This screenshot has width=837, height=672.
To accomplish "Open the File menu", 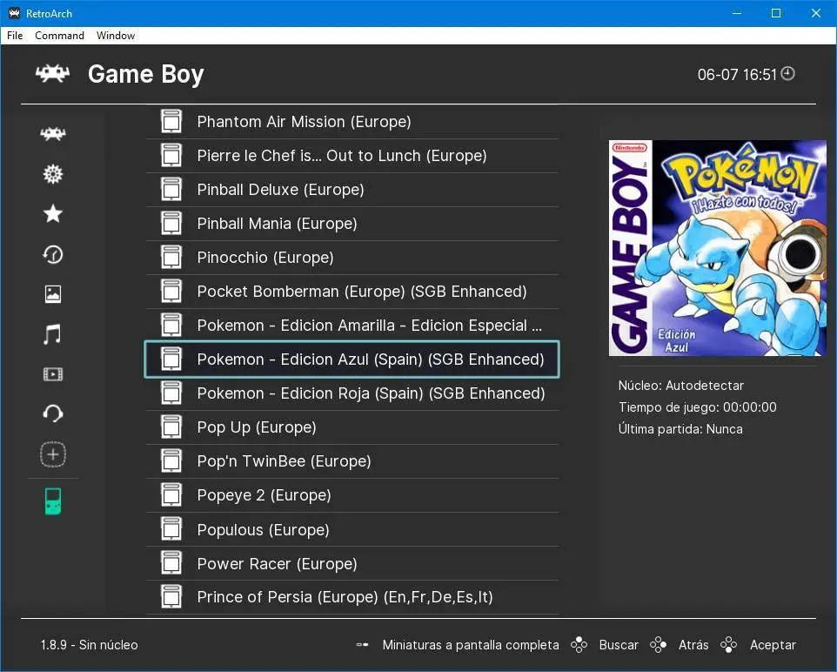I will click(x=15, y=36).
